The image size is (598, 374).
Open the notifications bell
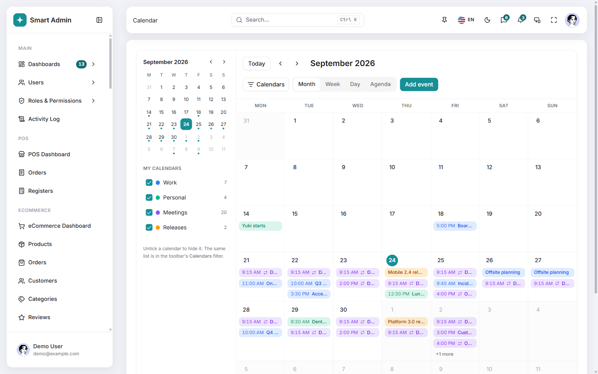(521, 20)
